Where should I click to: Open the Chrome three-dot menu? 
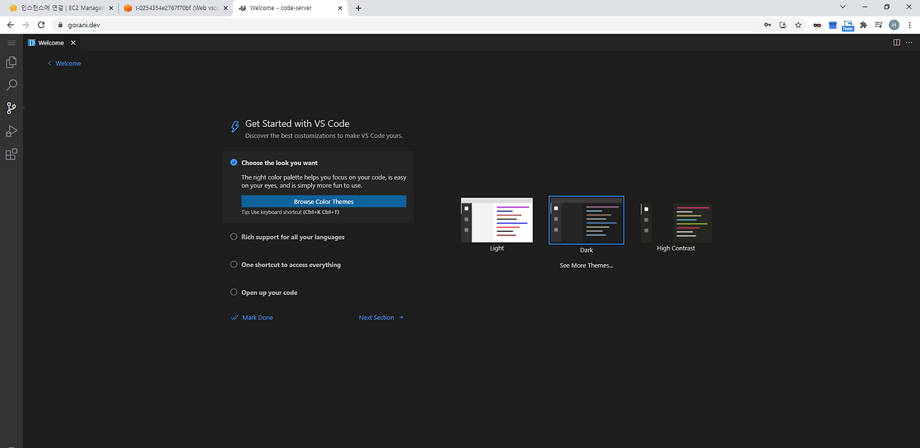pyautogui.click(x=910, y=24)
